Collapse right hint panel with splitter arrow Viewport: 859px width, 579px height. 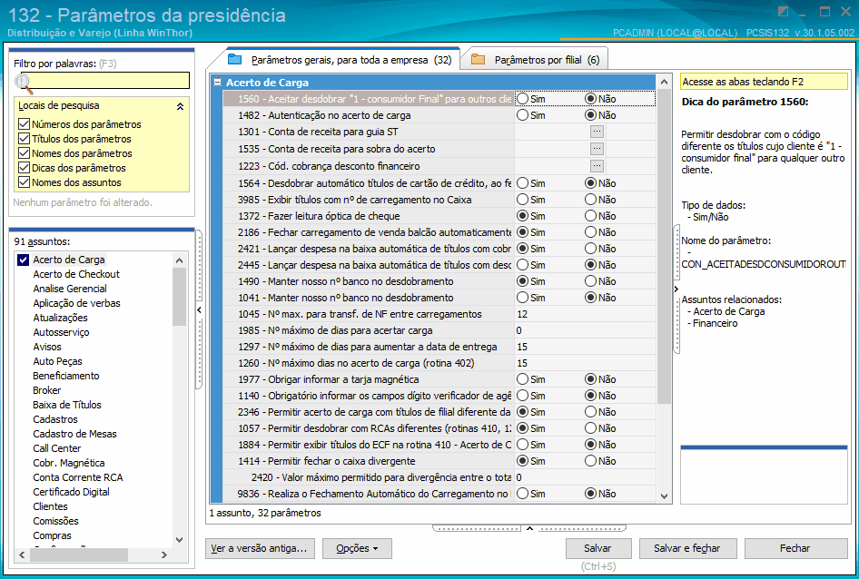(x=676, y=289)
